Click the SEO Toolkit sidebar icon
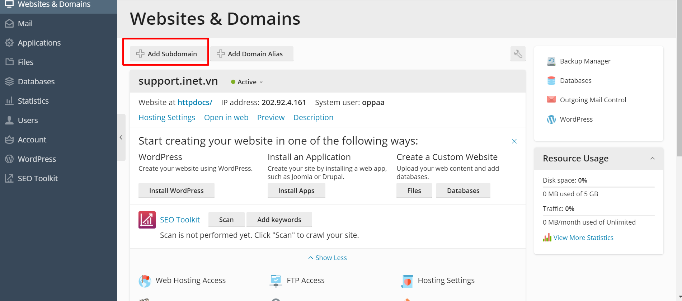 9,178
